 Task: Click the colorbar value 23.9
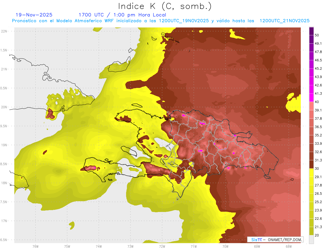pos(318,210)
